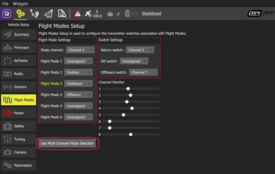Click channel 8 monitor slider handle
The height and width of the screenshot is (174, 275).
click(131, 134)
